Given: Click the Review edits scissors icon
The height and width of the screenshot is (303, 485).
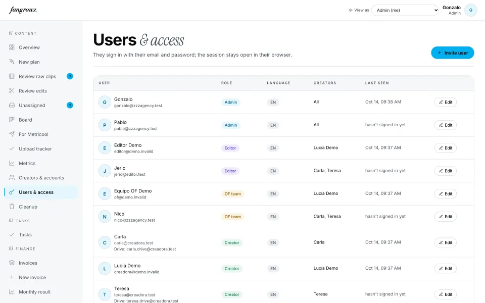Looking at the screenshot, I should 12,90.
